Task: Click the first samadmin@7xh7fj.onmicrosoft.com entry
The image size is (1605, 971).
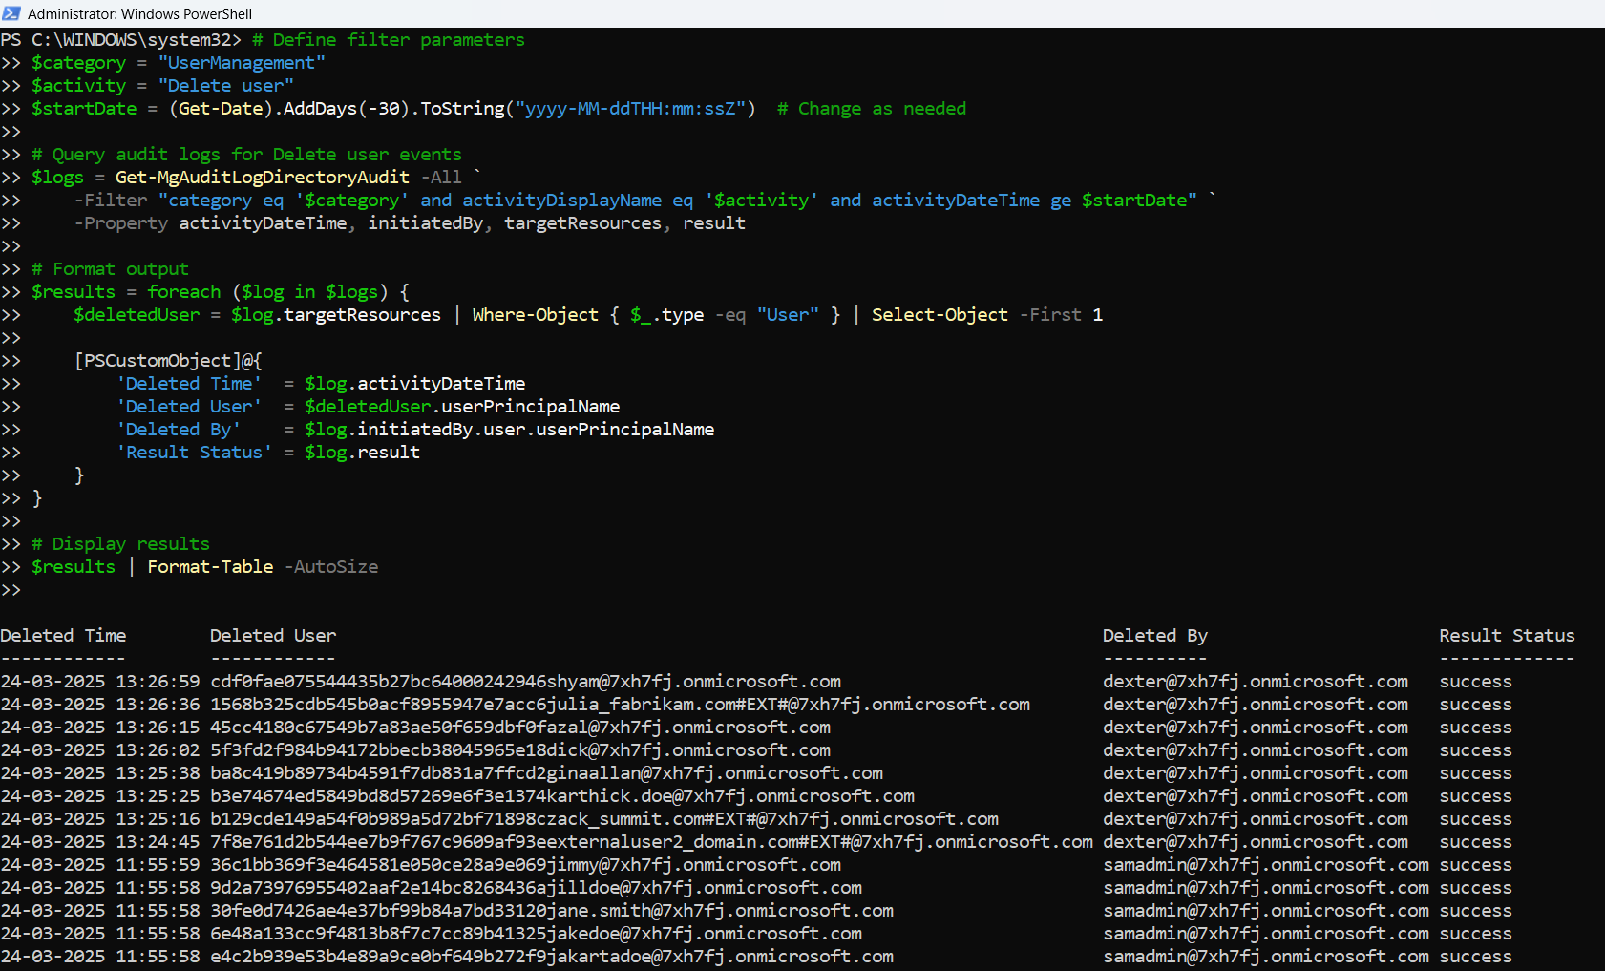Action: coord(1265,865)
